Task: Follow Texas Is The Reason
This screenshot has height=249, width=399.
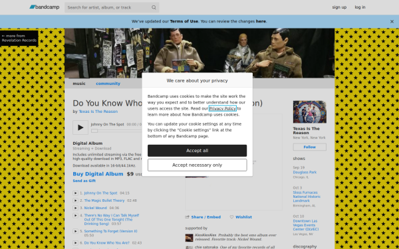Action: [x=309, y=147]
